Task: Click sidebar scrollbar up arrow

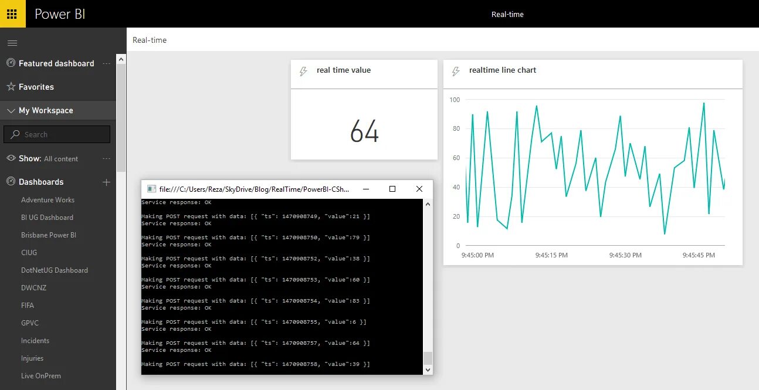Action: [121, 59]
